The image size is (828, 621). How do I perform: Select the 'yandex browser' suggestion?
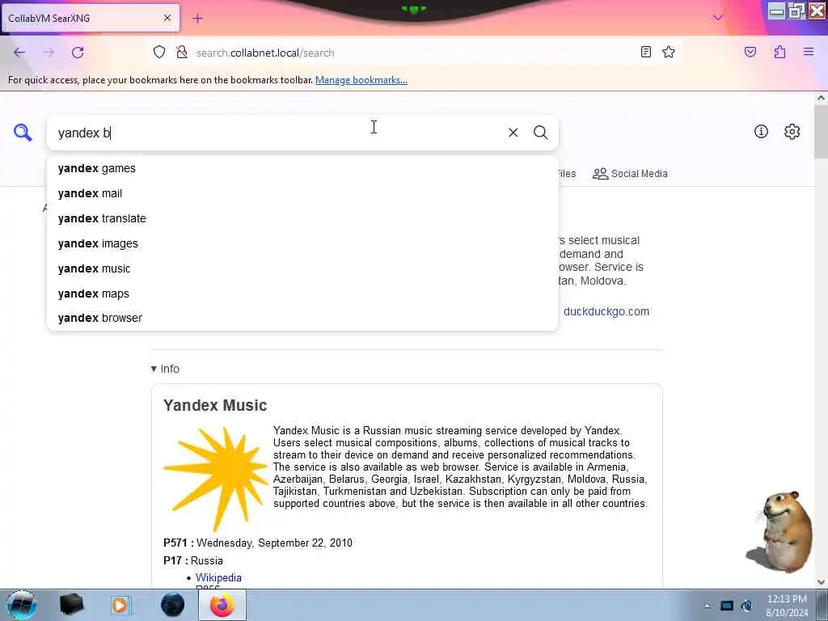click(x=302, y=318)
